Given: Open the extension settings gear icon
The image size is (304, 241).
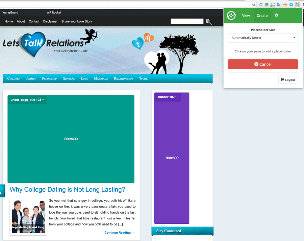Looking at the screenshot, I should pyautogui.click(x=276, y=16).
